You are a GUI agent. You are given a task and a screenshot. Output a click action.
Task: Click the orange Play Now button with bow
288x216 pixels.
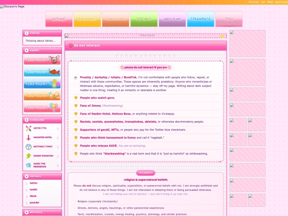tap(42, 95)
